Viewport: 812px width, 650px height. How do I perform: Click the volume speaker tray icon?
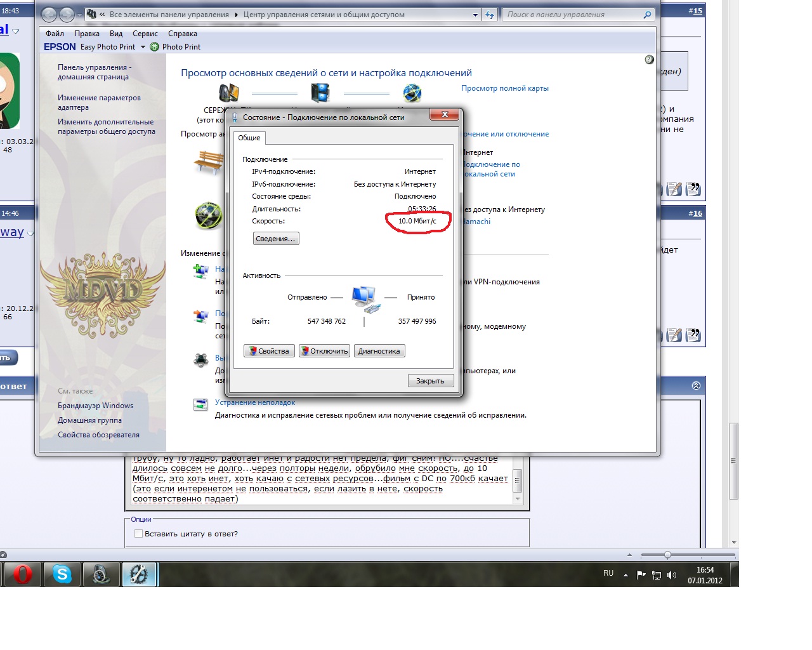coord(672,575)
